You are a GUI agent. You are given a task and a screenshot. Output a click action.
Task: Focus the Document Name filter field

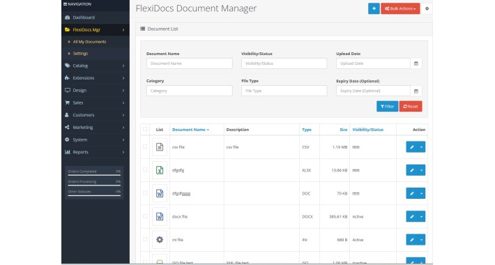[190, 63]
